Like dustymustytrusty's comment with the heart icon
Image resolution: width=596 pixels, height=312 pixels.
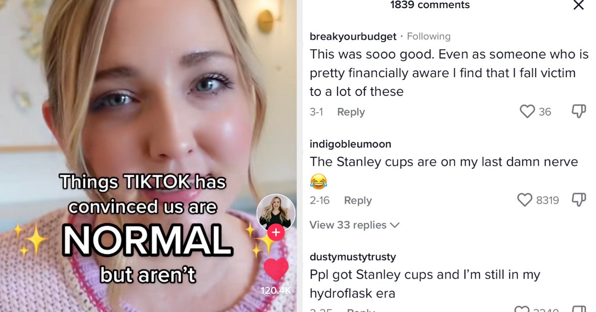[x=522, y=309]
